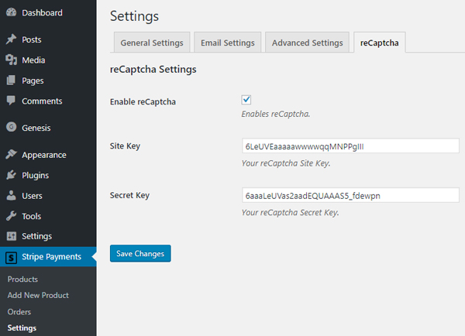The height and width of the screenshot is (336, 465).
Task: Select the reCaptcha tab
Action: point(379,43)
